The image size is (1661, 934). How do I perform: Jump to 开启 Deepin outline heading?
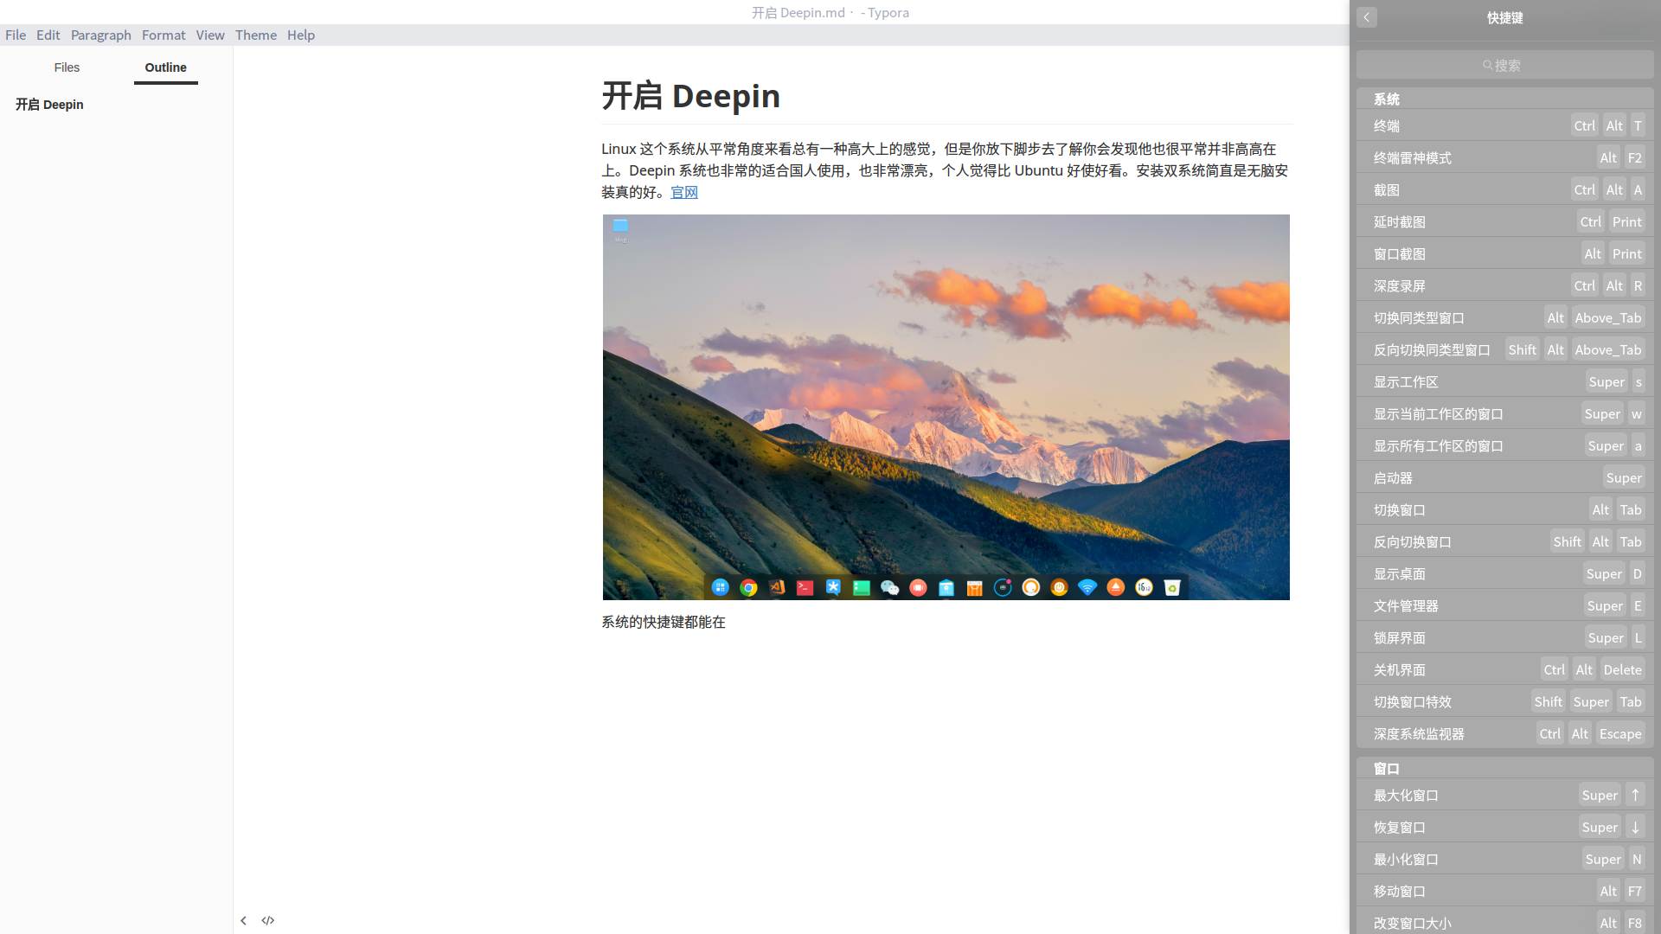(49, 105)
